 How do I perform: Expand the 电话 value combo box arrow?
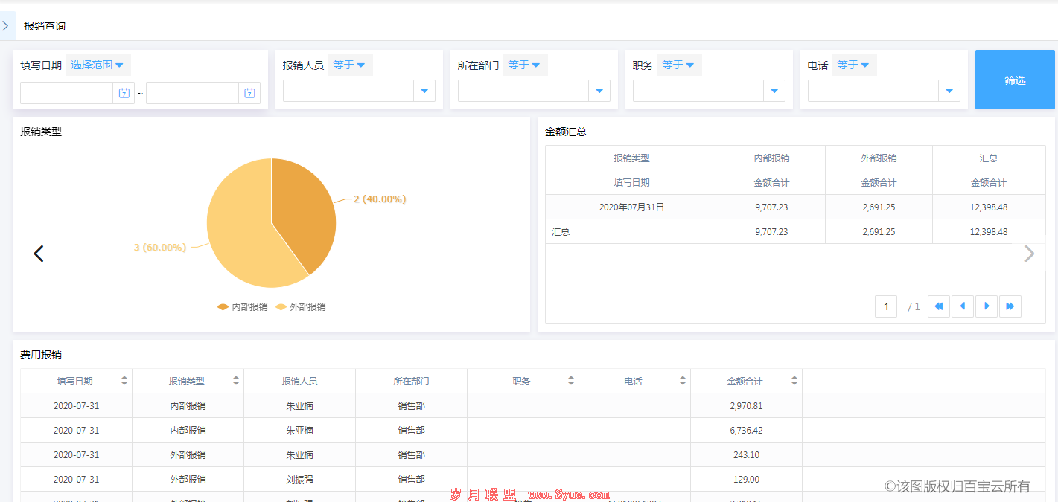[x=949, y=91]
